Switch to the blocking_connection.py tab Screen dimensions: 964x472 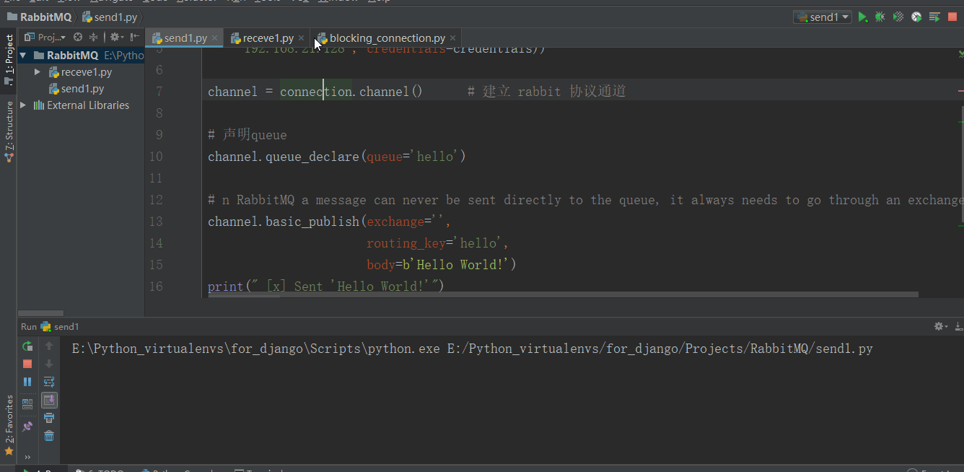387,38
